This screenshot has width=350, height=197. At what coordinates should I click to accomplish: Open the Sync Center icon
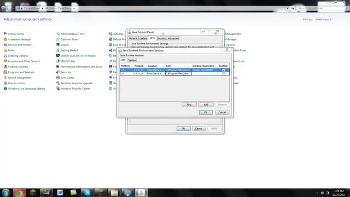click(58, 78)
